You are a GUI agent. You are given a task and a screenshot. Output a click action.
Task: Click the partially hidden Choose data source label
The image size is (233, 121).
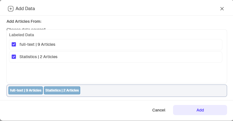pos(26,29)
